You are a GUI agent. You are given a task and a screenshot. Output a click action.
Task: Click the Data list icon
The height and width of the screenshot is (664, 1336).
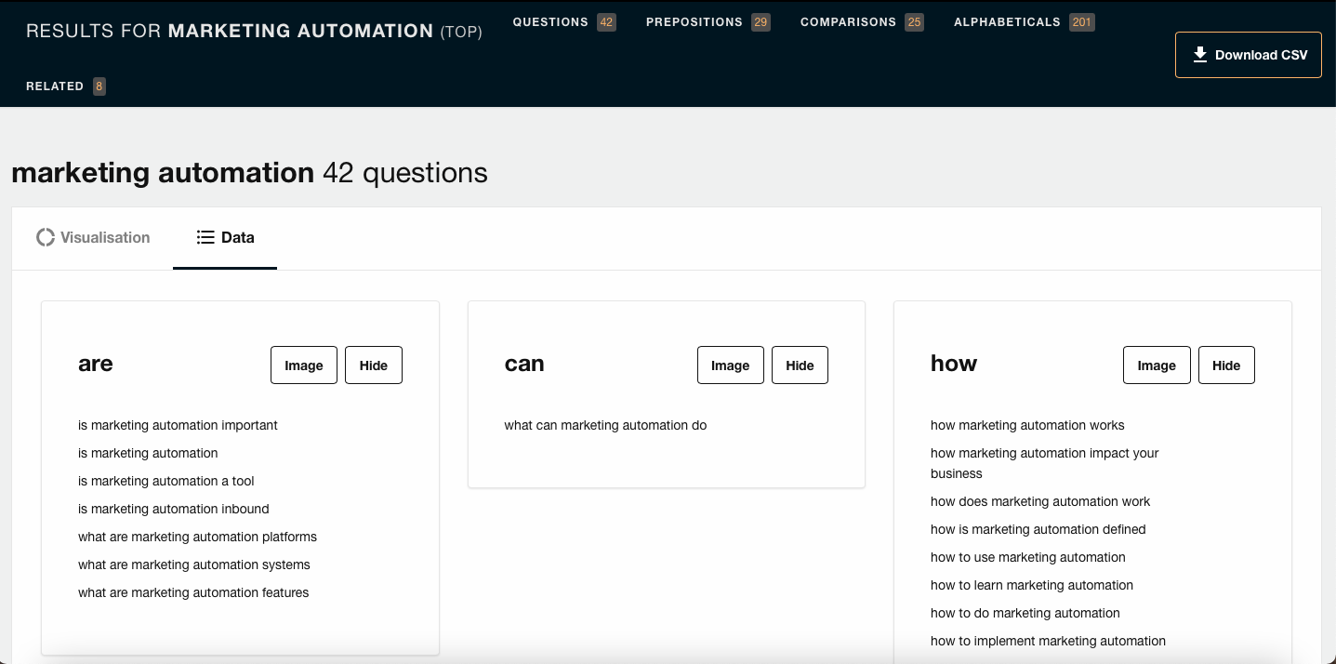coord(205,237)
